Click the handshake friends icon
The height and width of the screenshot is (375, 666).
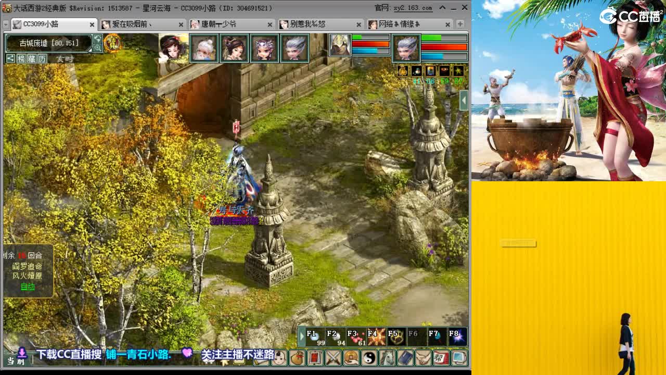(424, 358)
